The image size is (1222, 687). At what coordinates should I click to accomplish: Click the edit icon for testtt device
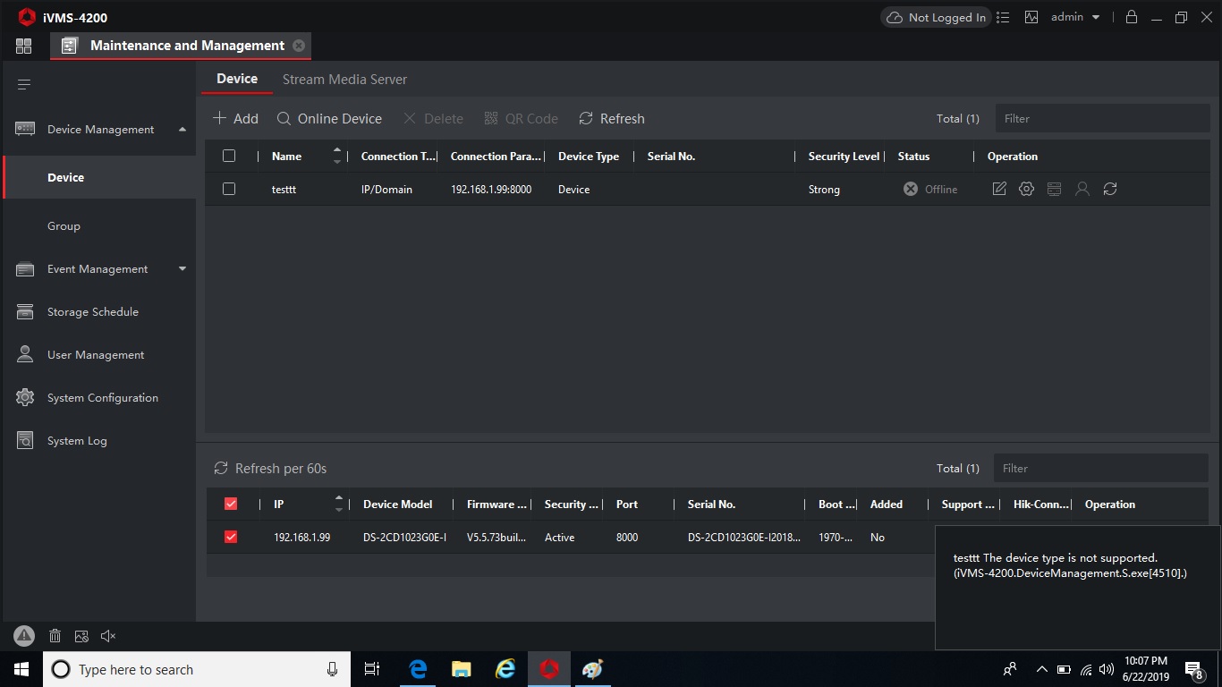coord(999,189)
